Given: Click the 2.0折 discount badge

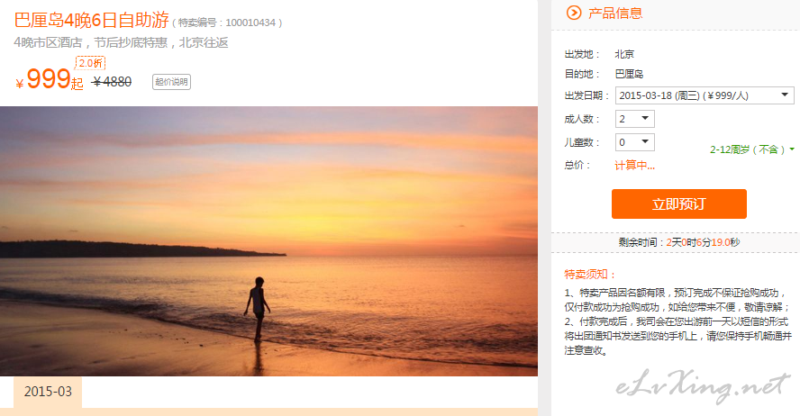Looking at the screenshot, I should pos(90,63).
